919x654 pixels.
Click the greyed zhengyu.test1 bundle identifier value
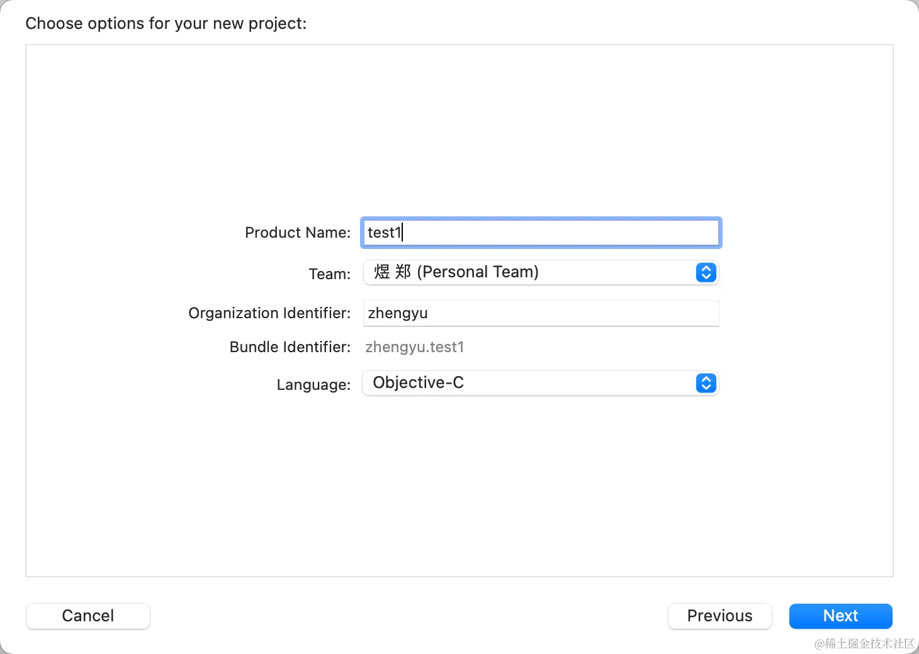[414, 347]
